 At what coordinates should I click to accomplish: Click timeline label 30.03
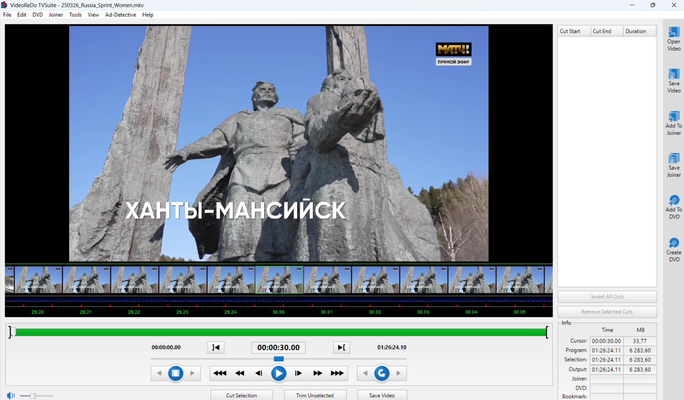tap(423, 312)
